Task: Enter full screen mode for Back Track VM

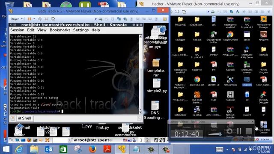Action: 47,19
